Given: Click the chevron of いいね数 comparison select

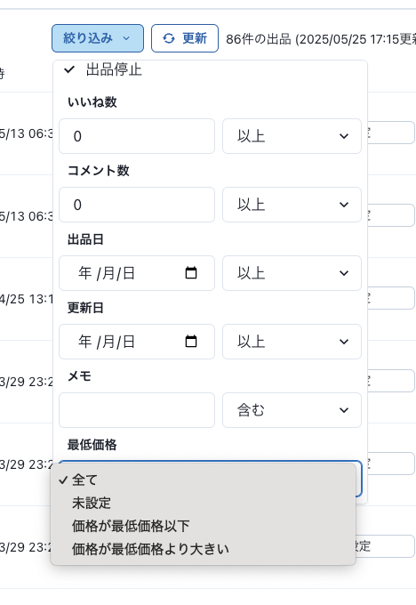Looking at the screenshot, I should click(344, 136).
